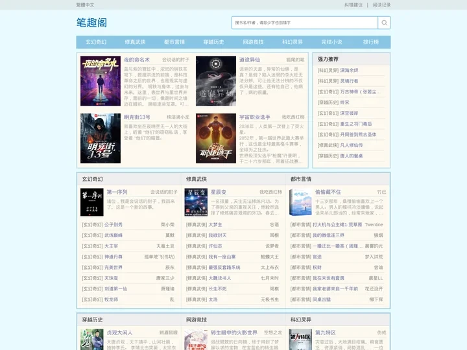Screen dimensions: 467x350
Task: Open 官途 in 都市言情 list
Action: (x=317, y=257)
